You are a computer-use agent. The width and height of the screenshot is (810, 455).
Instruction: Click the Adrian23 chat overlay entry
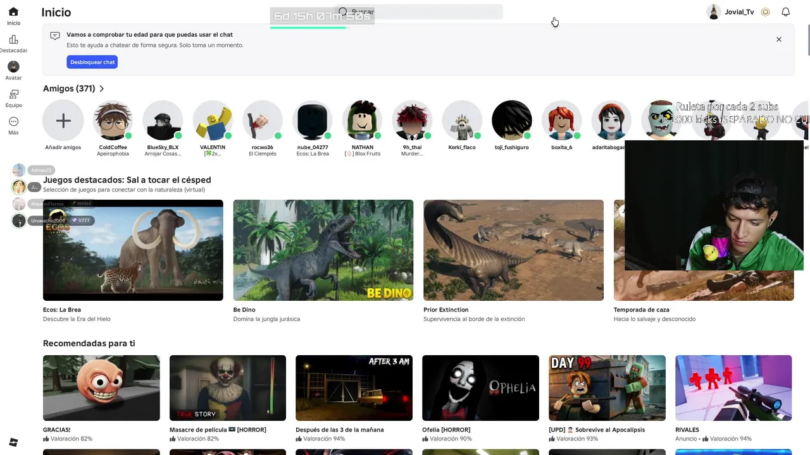tap(33, 170)
